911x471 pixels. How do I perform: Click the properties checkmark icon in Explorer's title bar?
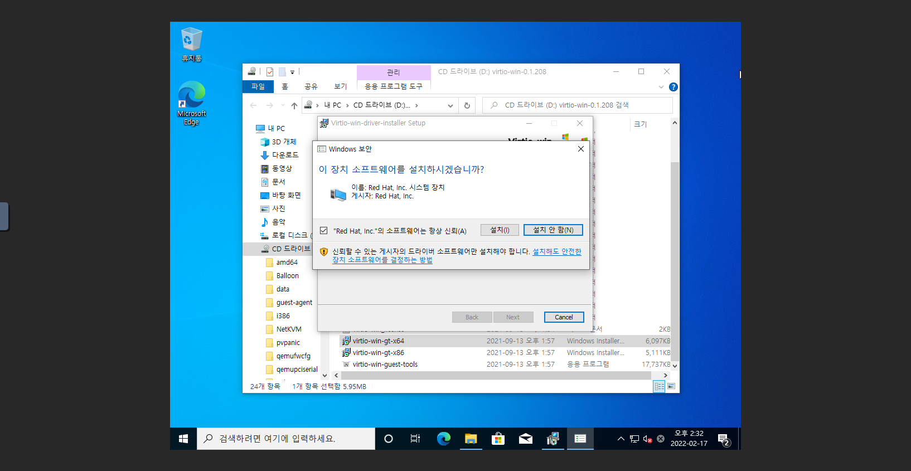pos(270,72)
